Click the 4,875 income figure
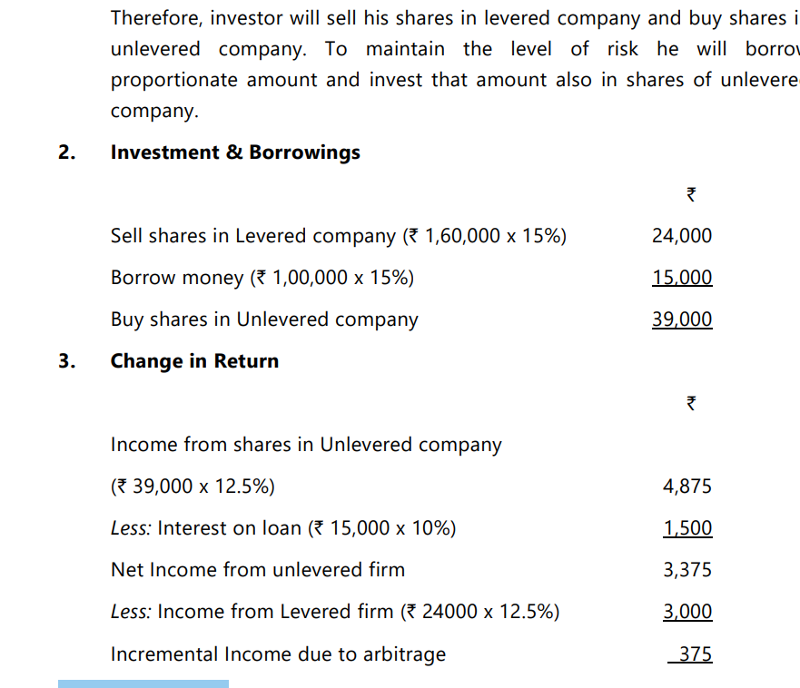Viewport: 800px width, 688px height. coord(687,487)
